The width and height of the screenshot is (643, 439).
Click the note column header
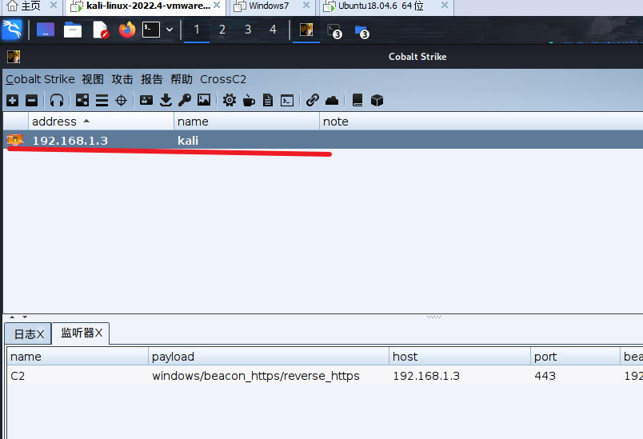(481, 122)
